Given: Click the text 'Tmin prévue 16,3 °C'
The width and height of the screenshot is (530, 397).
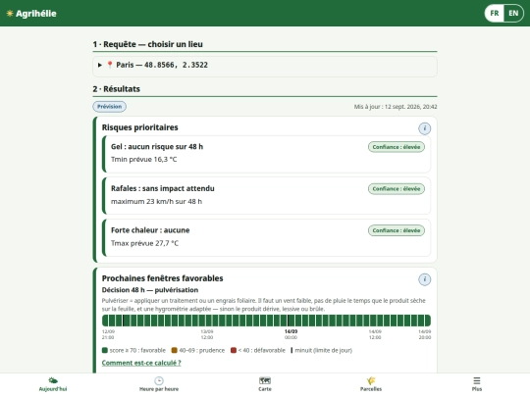Looking at the screenshot, I should 143,160.
